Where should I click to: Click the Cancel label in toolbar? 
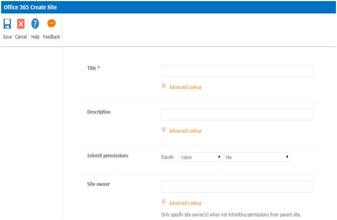click(21, 37)
